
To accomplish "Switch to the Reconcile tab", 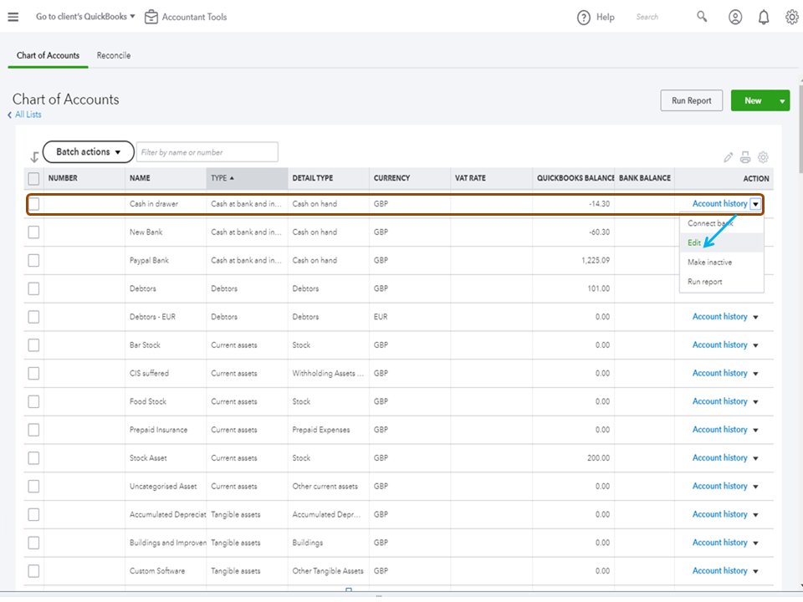I will point(114,55).
